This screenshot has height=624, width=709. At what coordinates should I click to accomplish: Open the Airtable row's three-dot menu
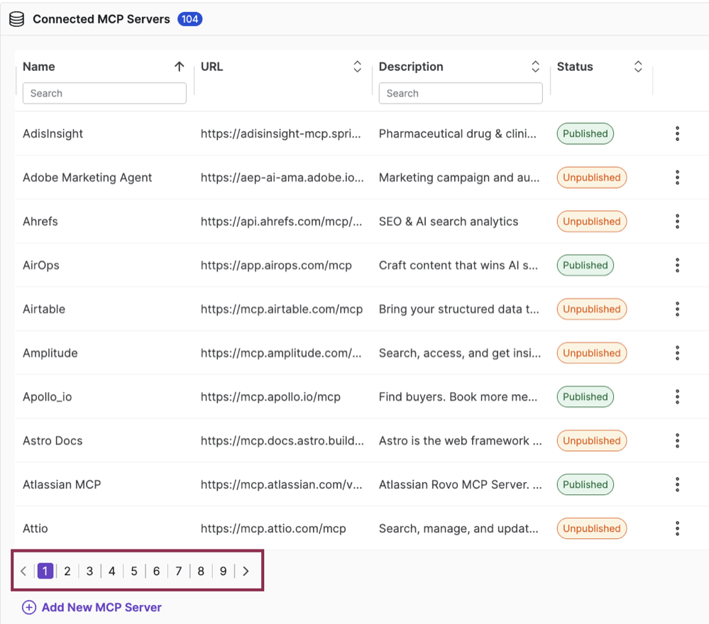click(x=677, y=309)
